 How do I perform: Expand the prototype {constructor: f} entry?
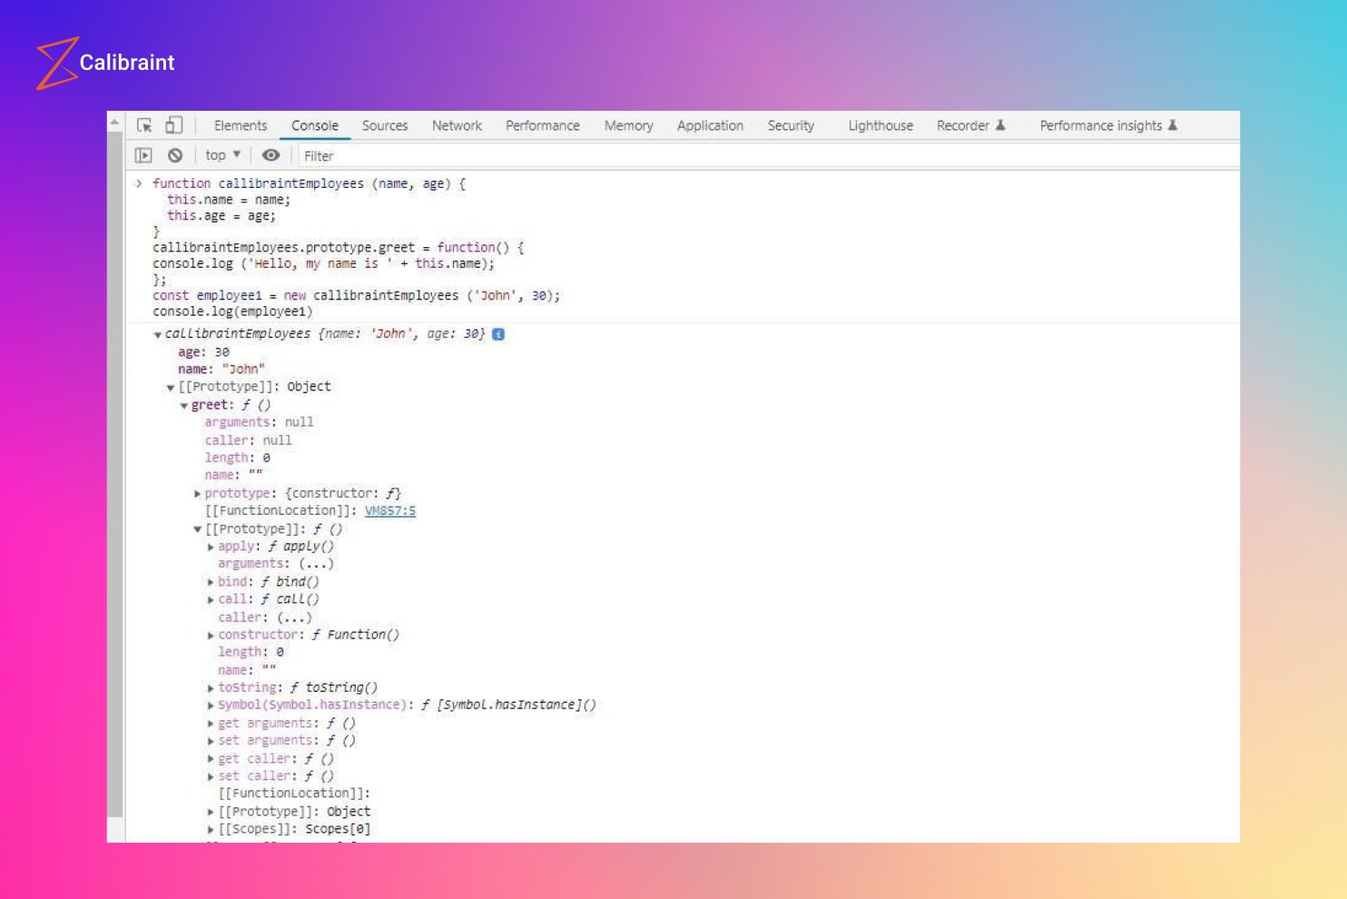[x=198, y=494]
